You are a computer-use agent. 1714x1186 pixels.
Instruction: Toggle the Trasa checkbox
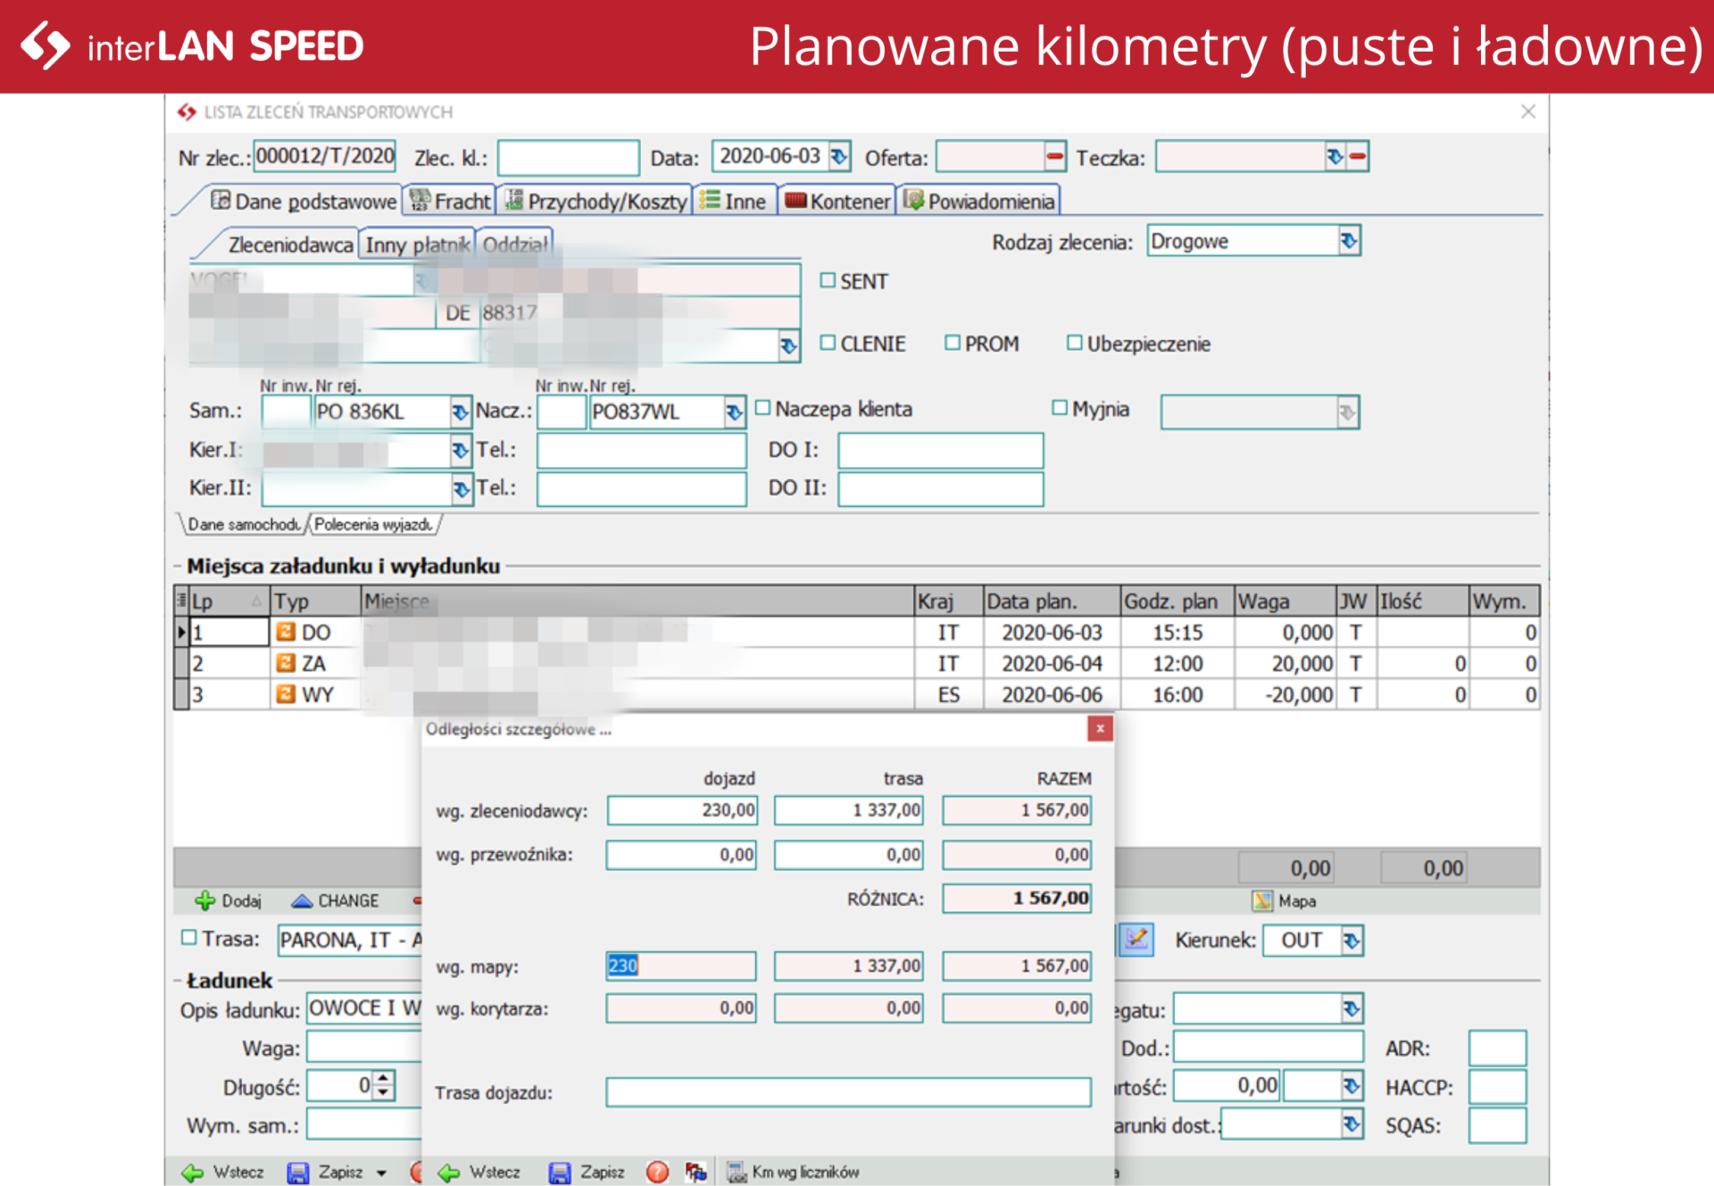click(188, 938)
